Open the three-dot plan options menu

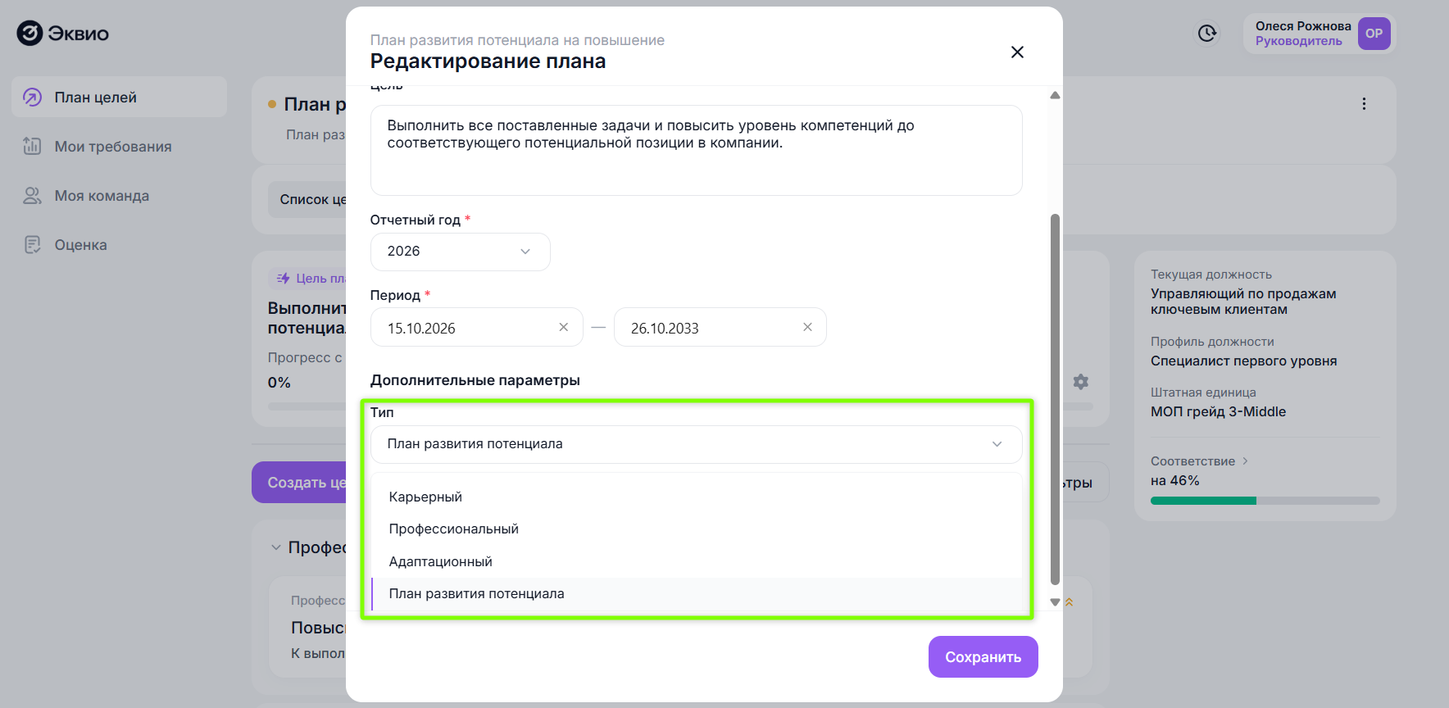click(1364, 104)
